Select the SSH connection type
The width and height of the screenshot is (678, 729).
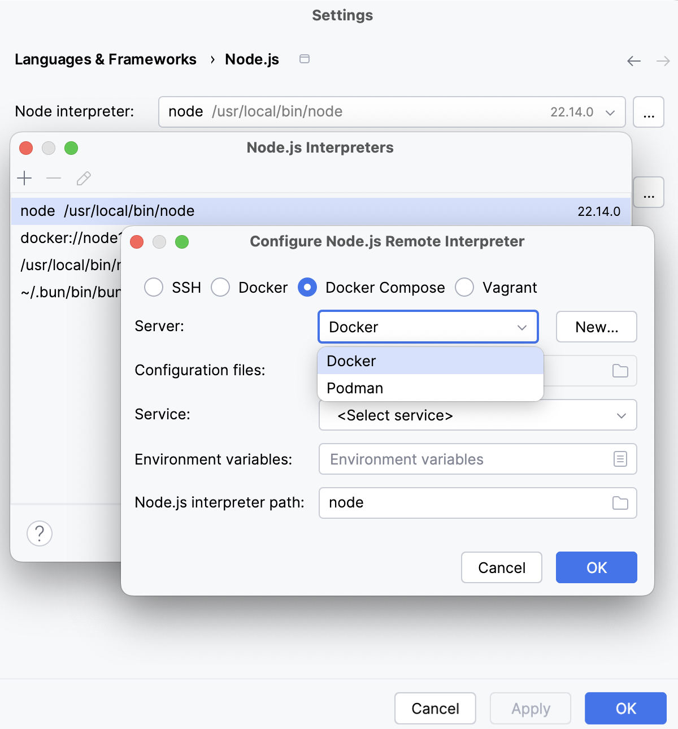pyautogui.click(x=153, y=287)
